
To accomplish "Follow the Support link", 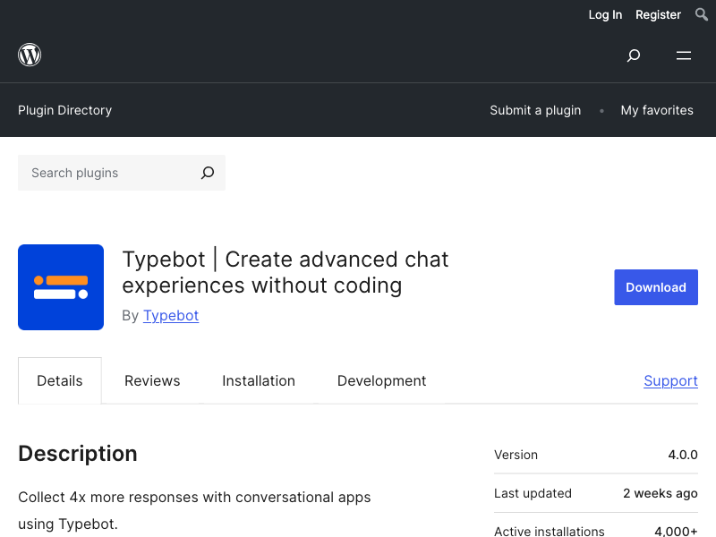I will point(670,380).
